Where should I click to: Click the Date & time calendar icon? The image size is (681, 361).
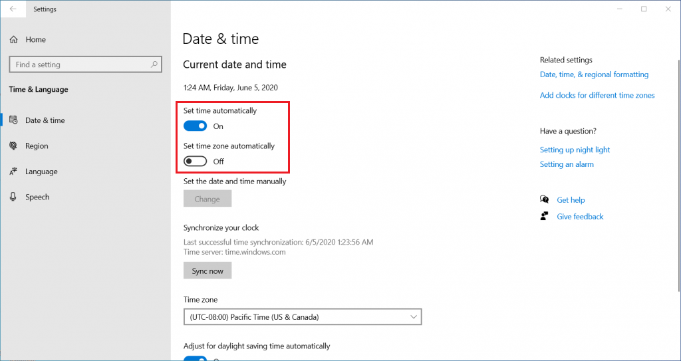tap(13, 120)
